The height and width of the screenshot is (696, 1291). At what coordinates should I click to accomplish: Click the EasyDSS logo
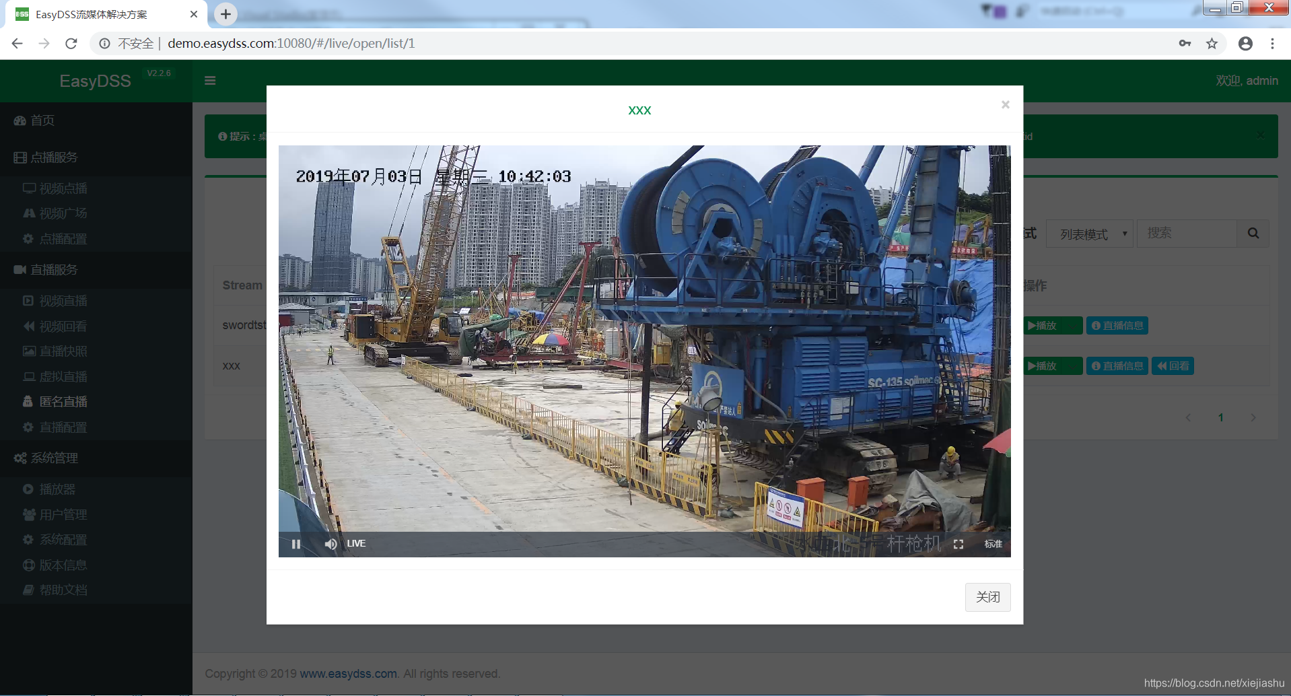click(95, 81)
